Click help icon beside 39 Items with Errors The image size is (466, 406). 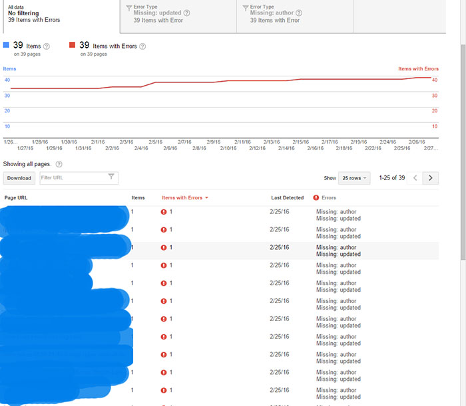pyautogui.click(x=142, y=47)
